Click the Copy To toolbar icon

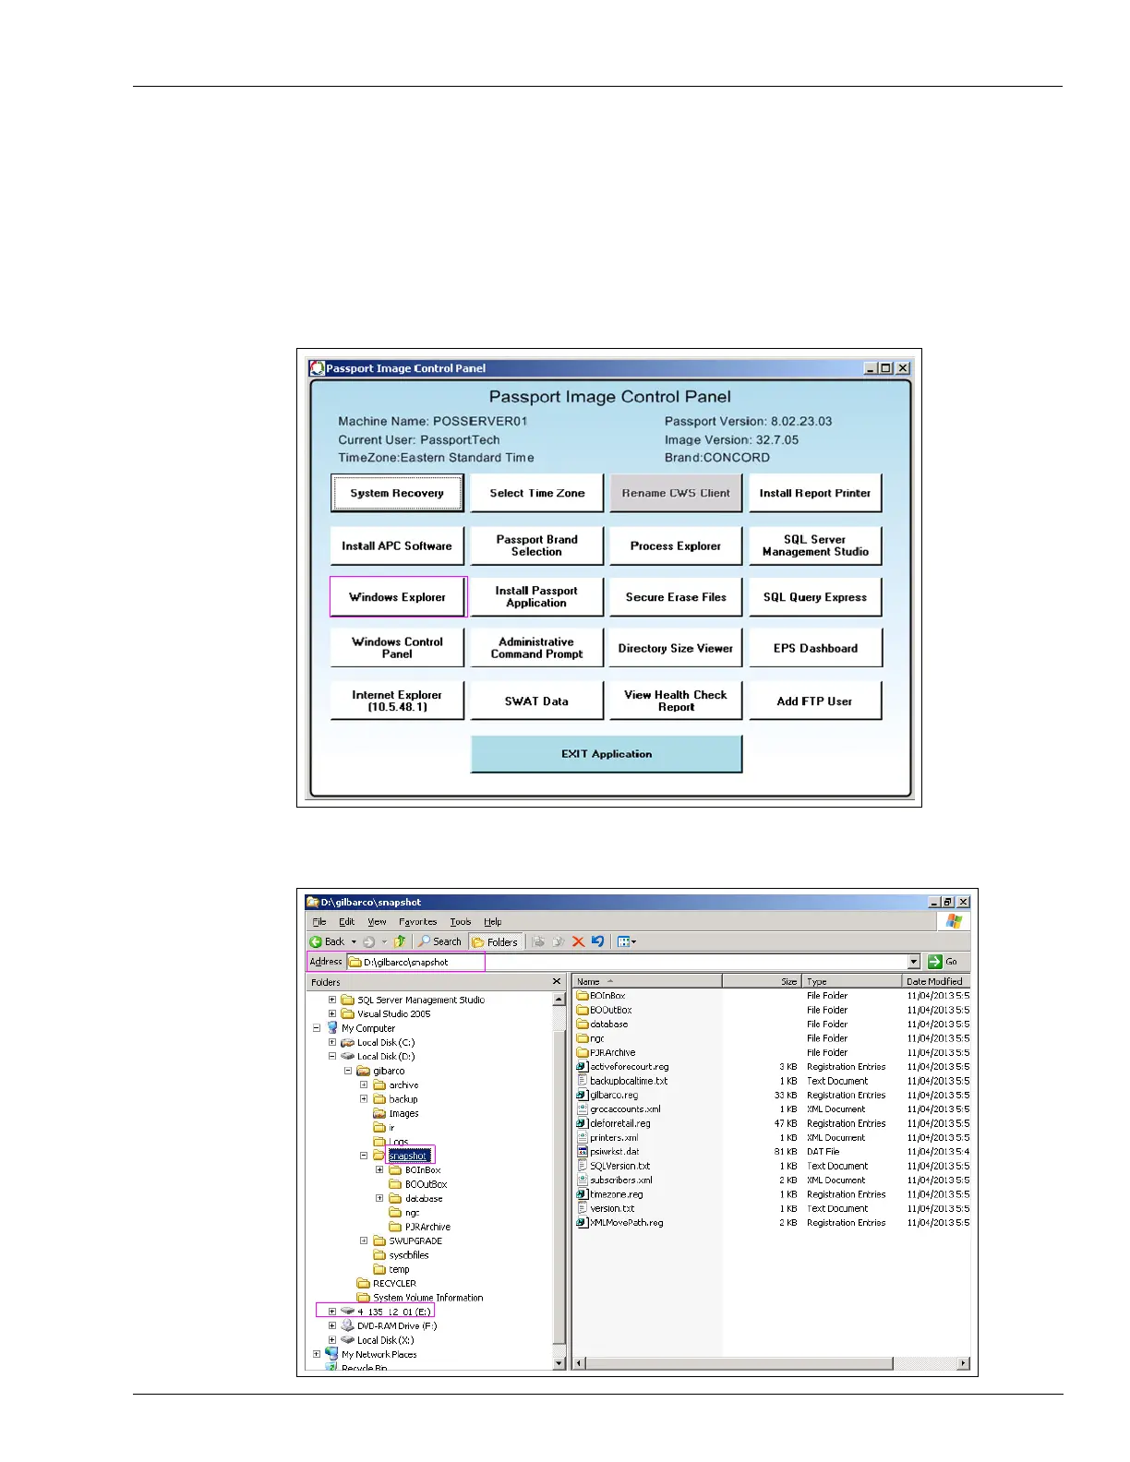point(558,941)
